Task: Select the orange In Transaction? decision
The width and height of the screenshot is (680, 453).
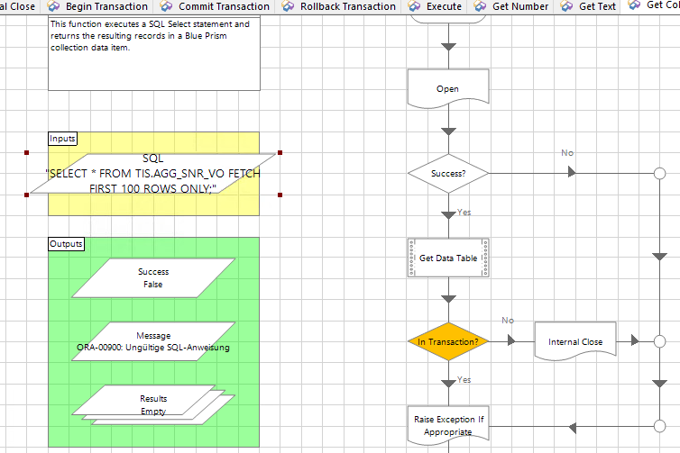Action: click(447, 341)
